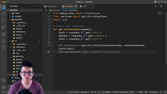Image resolution: width=167 pixels, height=94 pixels.
Task: Open notifications bell in status bar
Action: point(165,92)
